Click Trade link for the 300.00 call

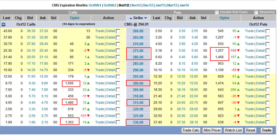99,83
